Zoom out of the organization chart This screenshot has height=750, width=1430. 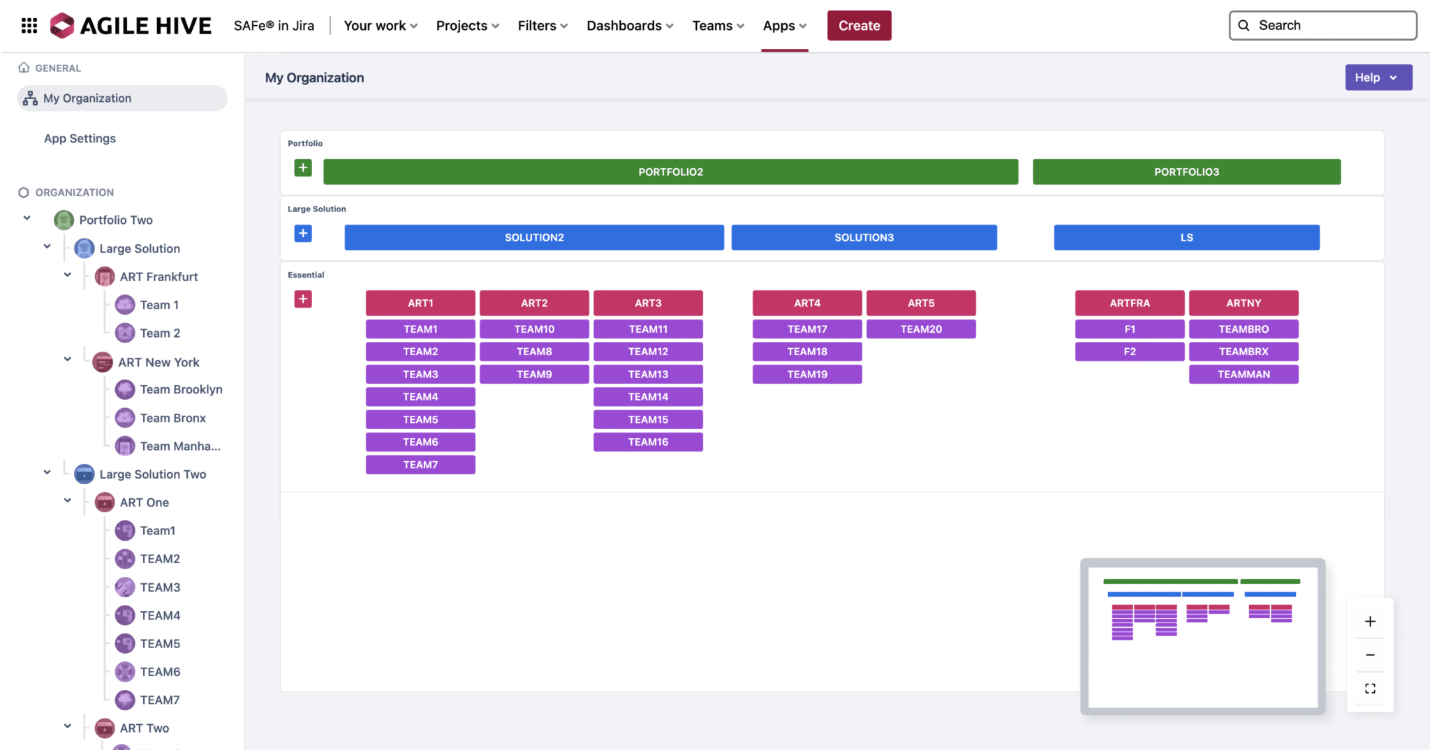(1370, 655)
